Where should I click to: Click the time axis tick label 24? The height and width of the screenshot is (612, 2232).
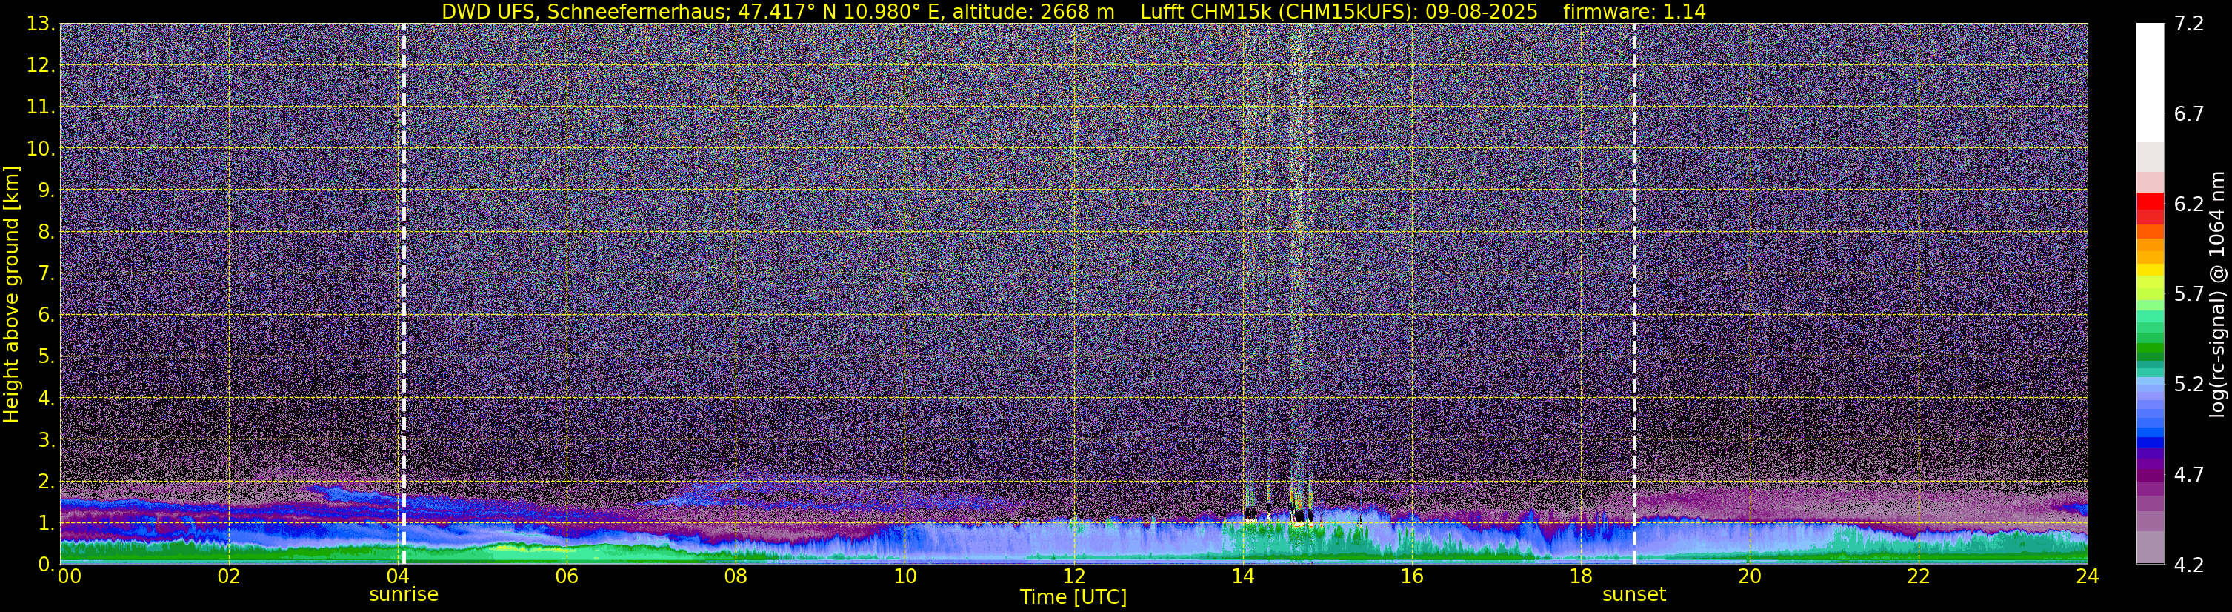point(2088,576)
